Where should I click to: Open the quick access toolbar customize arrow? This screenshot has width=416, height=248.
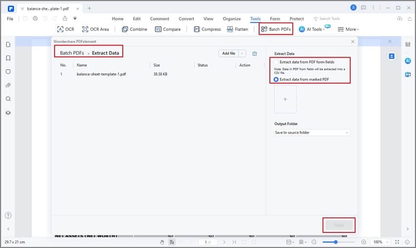[x=75, y=18]
